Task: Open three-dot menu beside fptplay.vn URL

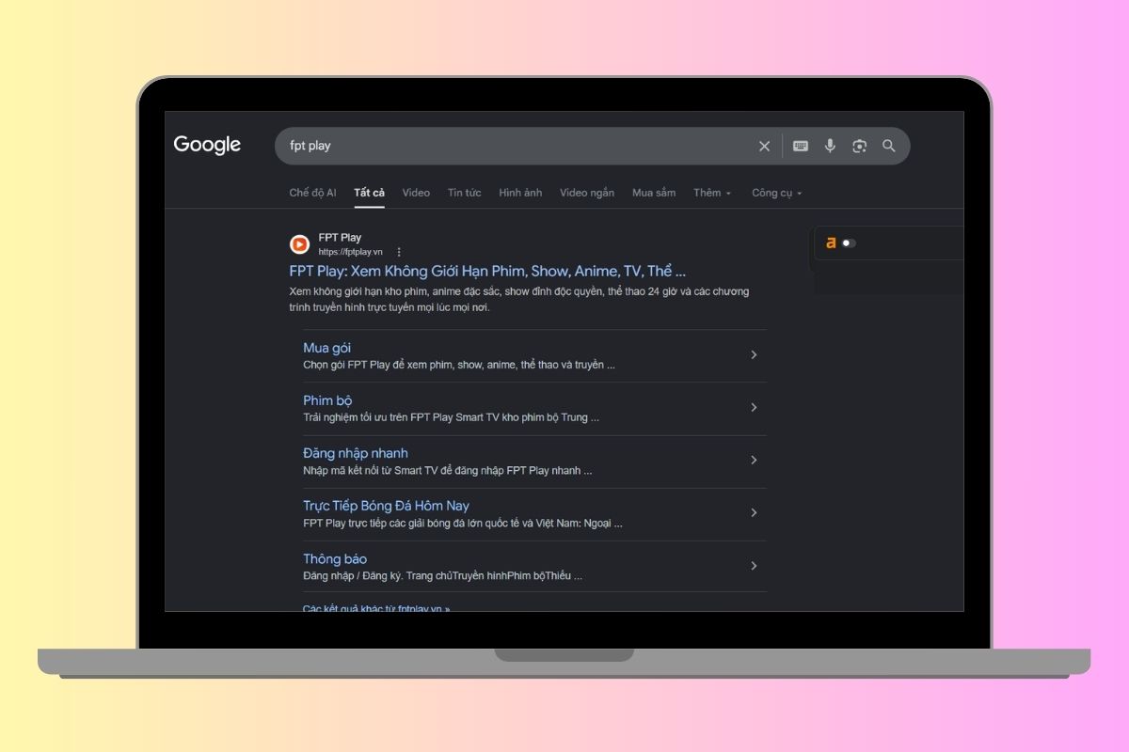Action: (x=399, y=252)
